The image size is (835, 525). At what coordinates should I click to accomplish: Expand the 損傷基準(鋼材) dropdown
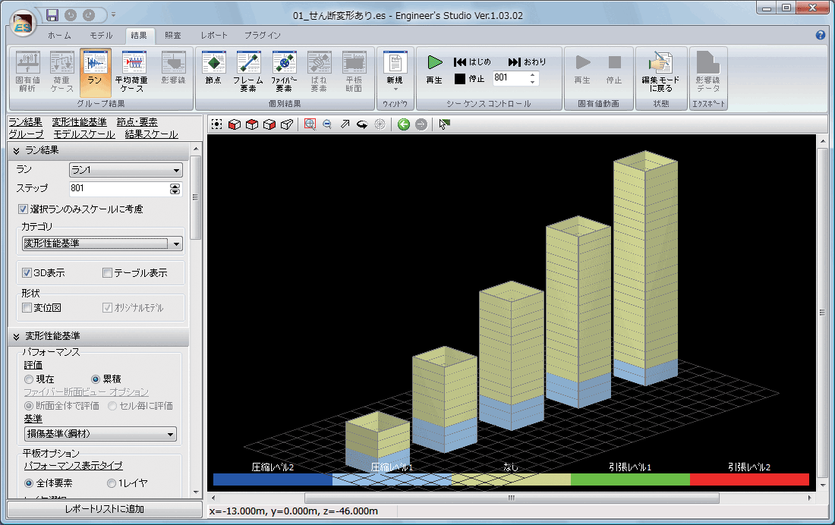tap(99, 434)
